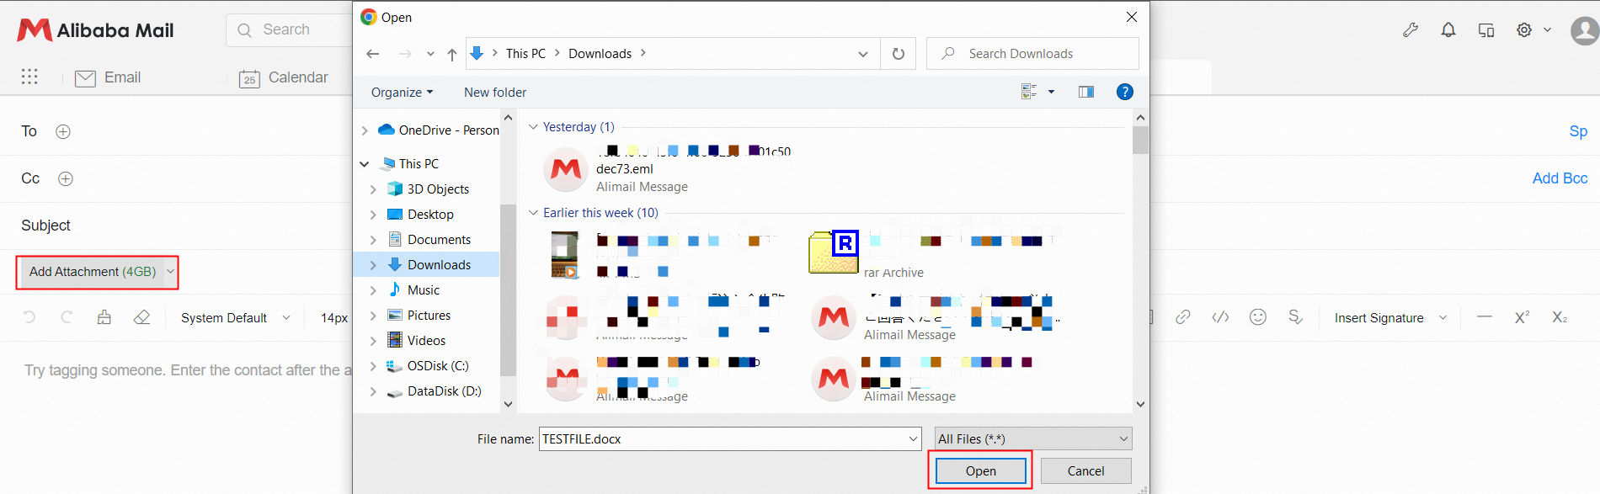Insert a hyperlink icon

1183,317
